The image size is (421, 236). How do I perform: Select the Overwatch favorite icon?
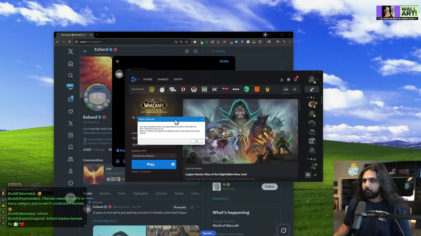[x=194, y=89]
